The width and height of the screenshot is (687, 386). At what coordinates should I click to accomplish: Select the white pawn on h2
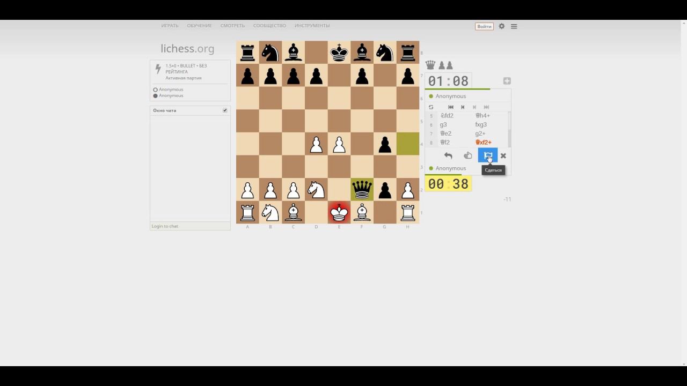pos(407,189)
